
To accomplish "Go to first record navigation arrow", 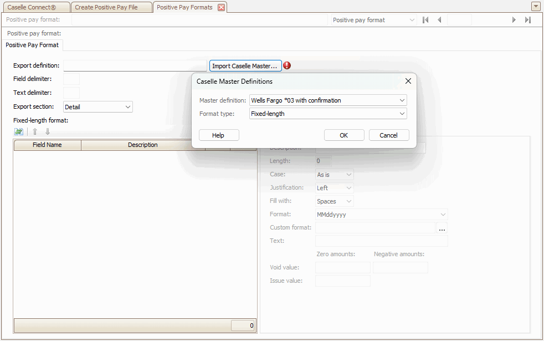I will click(425, 20).
